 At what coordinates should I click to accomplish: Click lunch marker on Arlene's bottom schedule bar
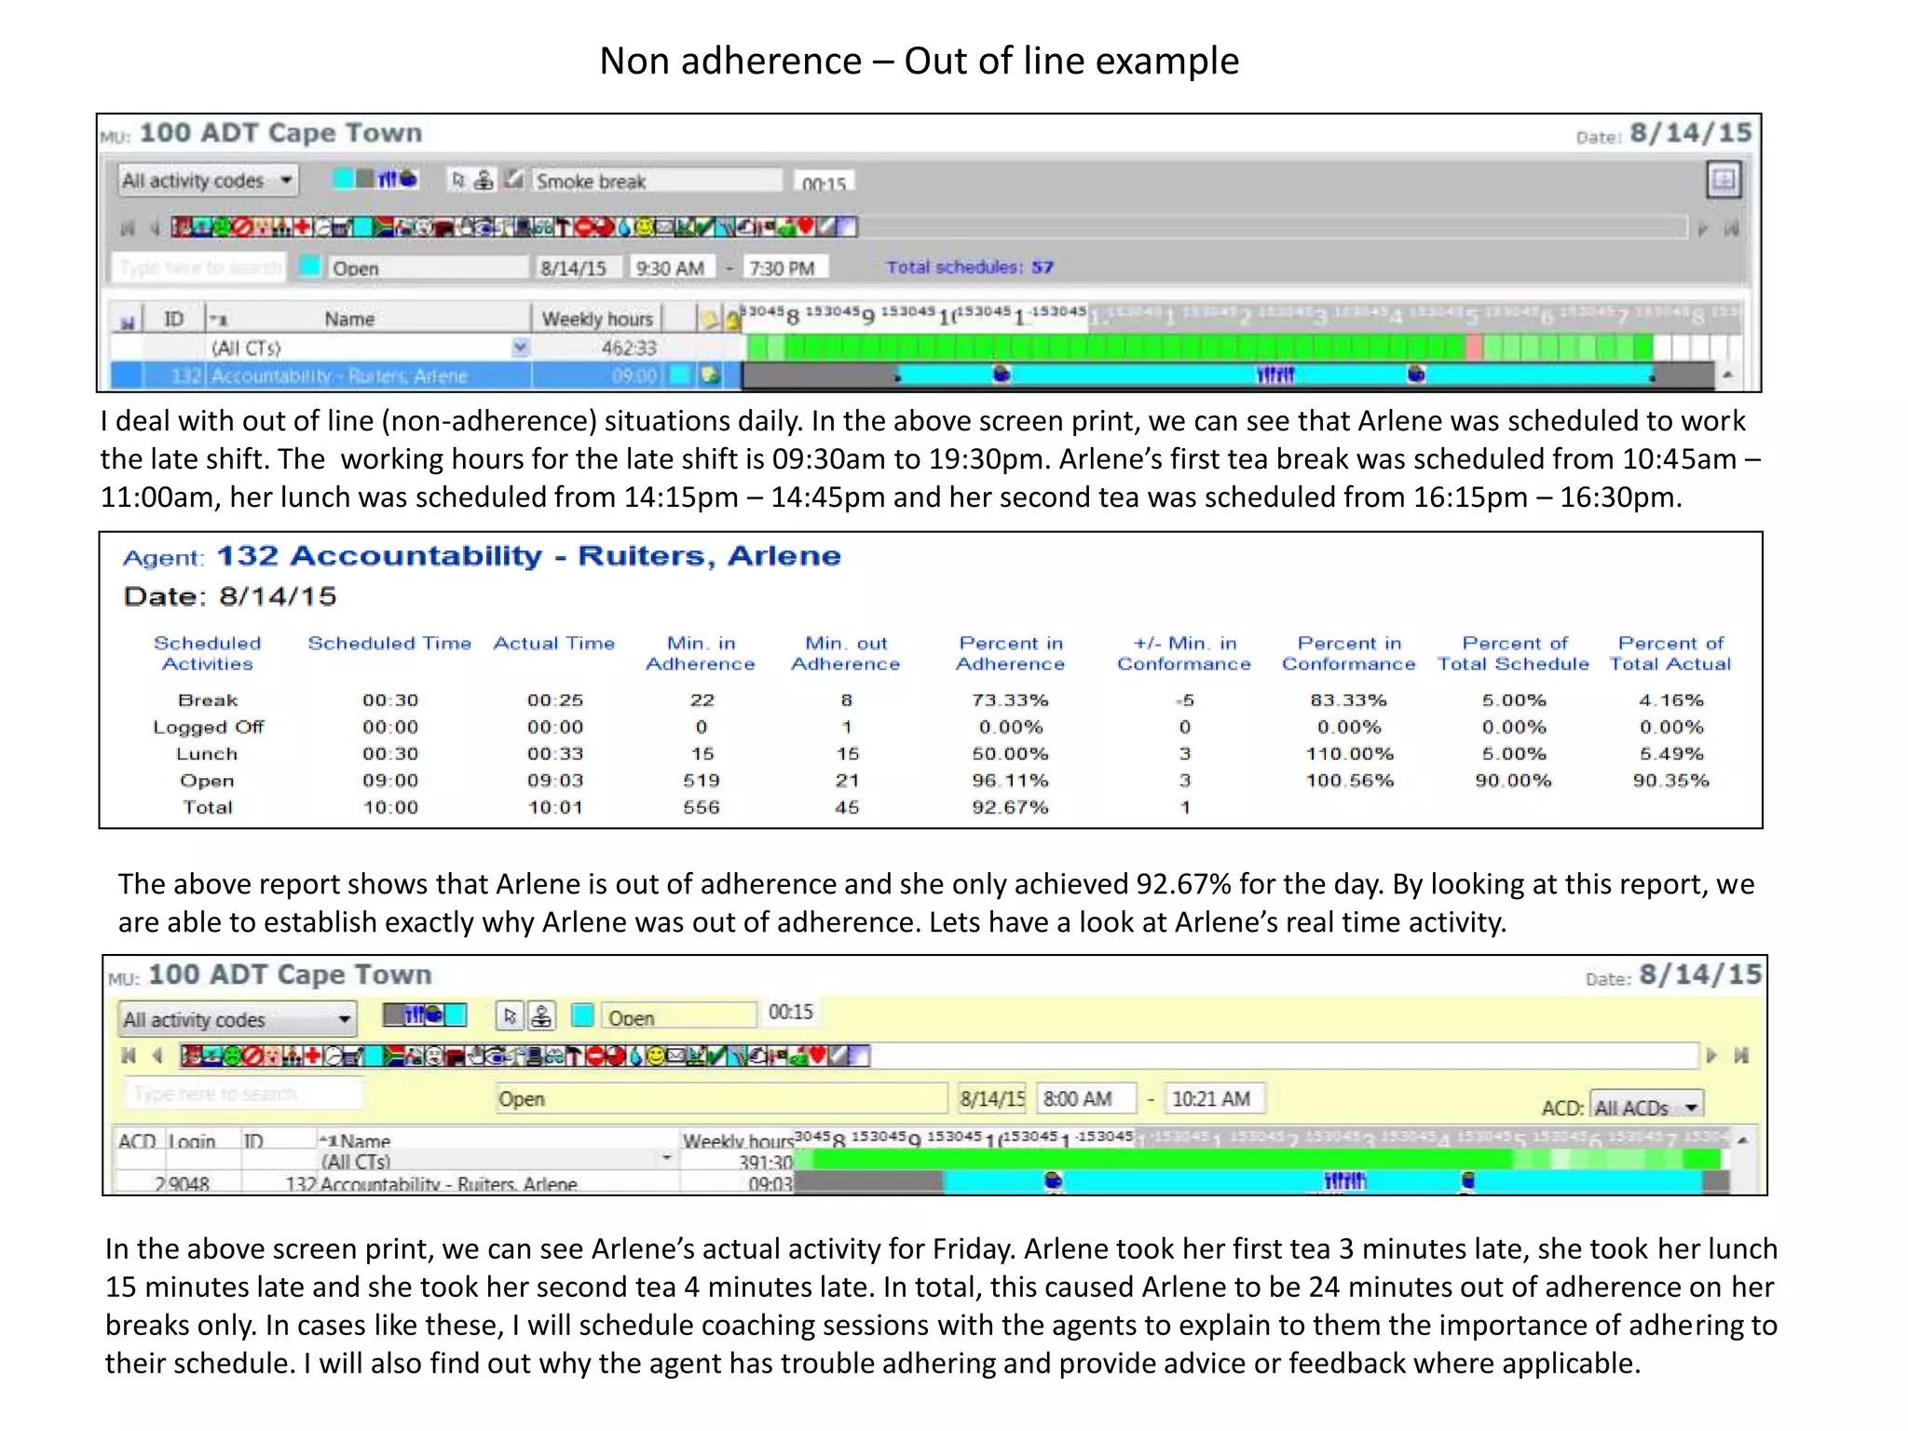(x=1344, y=1181)
